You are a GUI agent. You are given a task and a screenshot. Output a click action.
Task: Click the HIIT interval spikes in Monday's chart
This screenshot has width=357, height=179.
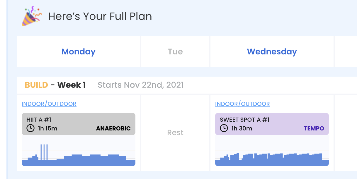click(x=44, y=152)
